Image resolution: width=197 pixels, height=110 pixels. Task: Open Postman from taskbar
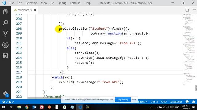pos(49,107)
